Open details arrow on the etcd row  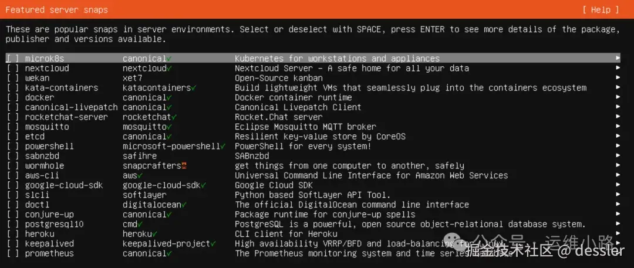(618, 137)
